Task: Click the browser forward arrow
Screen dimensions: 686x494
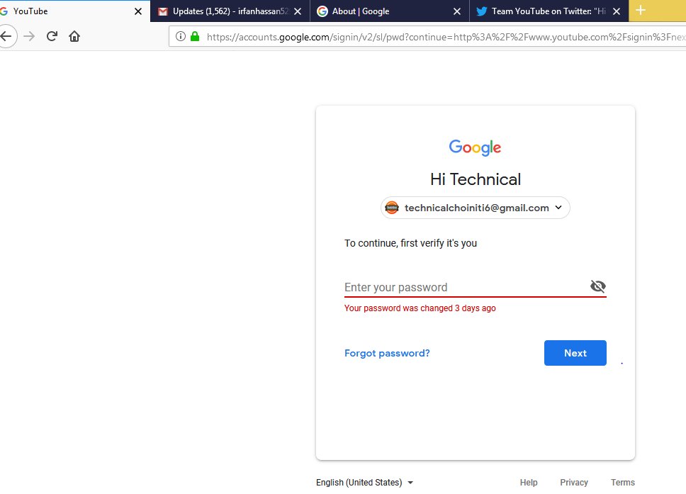Action: coord(29,36)
